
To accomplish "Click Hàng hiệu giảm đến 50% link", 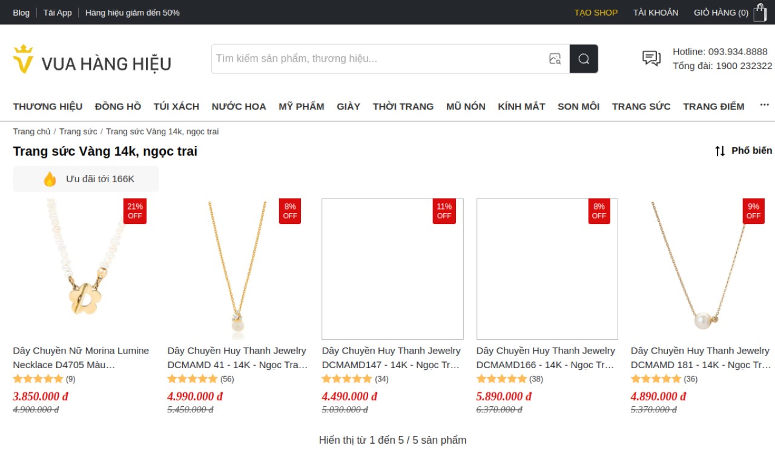I will pyautogui.click(x=133, y=12).
